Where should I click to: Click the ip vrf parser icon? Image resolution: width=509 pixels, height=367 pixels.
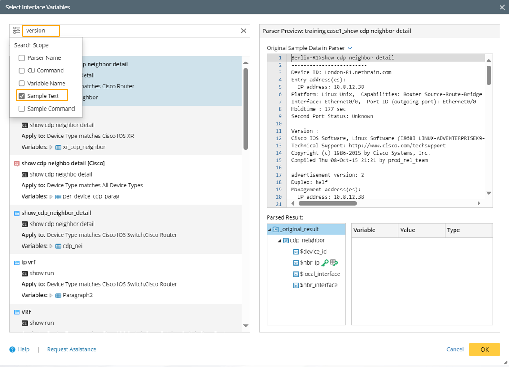17,262
